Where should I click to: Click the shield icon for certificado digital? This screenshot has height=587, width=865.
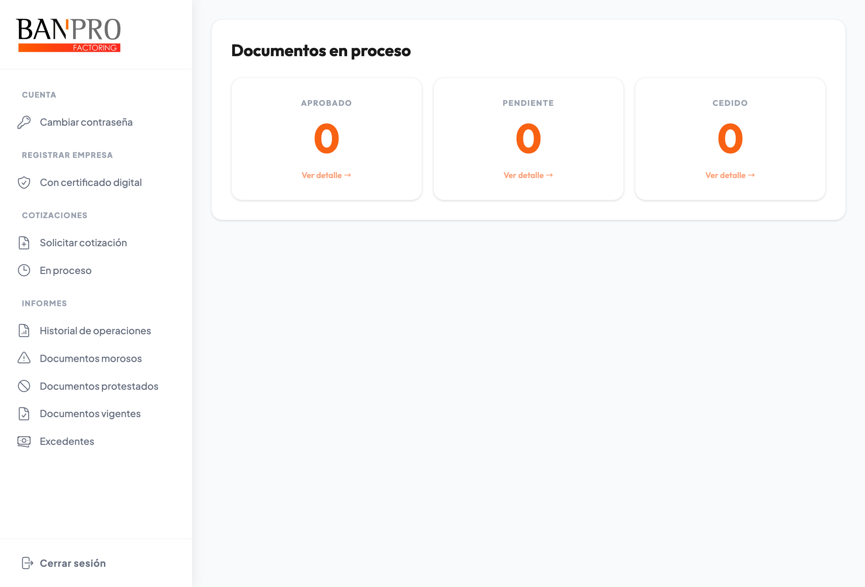[24, 183]
